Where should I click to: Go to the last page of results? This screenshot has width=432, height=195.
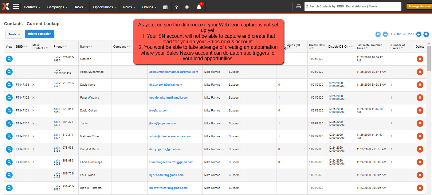point(426,34)
